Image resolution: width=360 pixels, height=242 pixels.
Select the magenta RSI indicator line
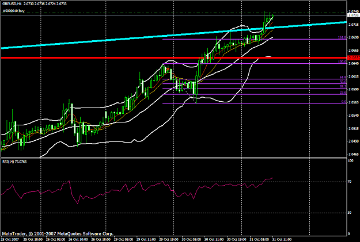(x=137, y=190)
